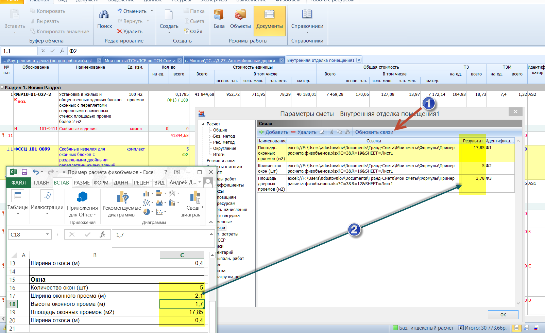
Task: Expand the Excel formula bar
Action: (211, 234)
